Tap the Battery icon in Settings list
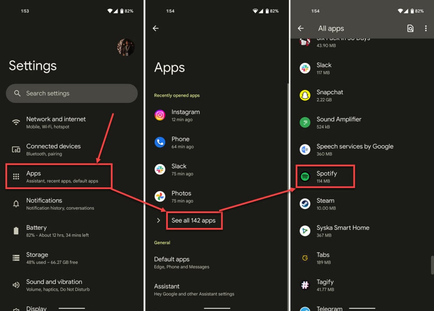Viewport: 434px width, 311px height. click(16, 231)
